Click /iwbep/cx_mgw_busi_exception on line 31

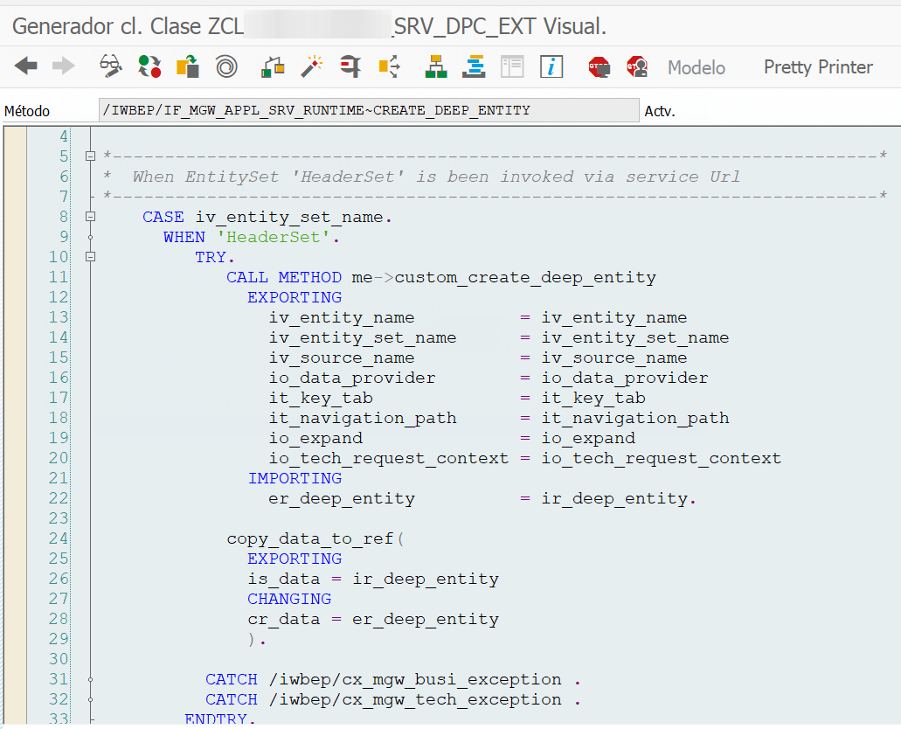click(x=415, y=680)
